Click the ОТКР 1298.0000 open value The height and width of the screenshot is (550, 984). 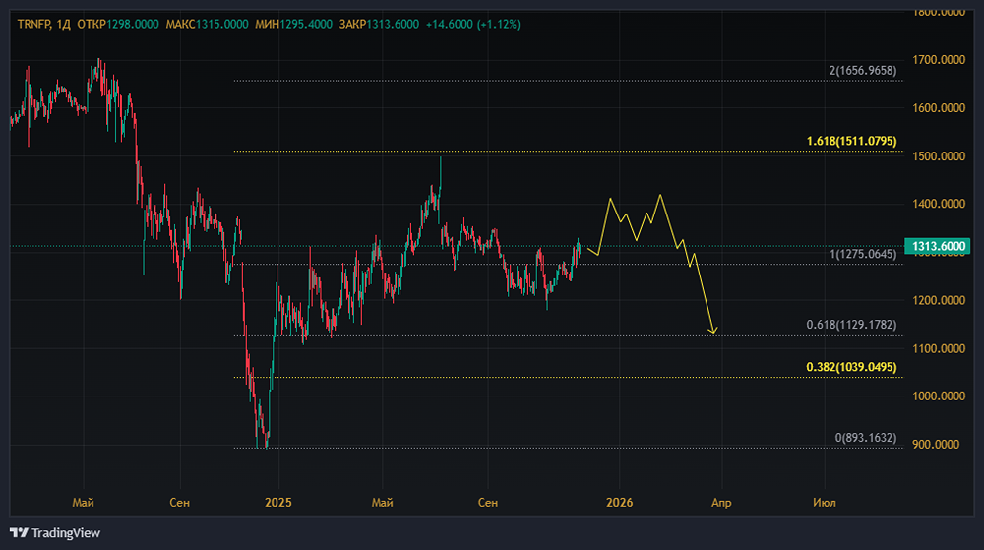(118, 25)
